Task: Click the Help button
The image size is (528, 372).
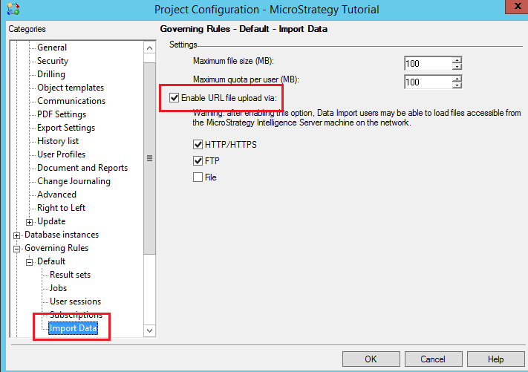Action: point(495,359)
